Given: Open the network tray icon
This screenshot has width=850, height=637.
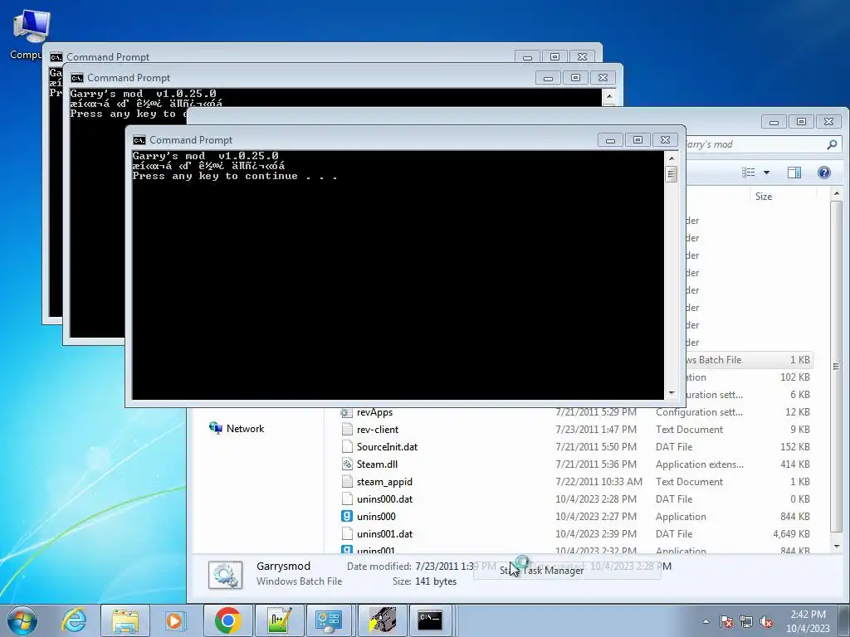Looking at the screenshot, I should click(x=746, y=621).
